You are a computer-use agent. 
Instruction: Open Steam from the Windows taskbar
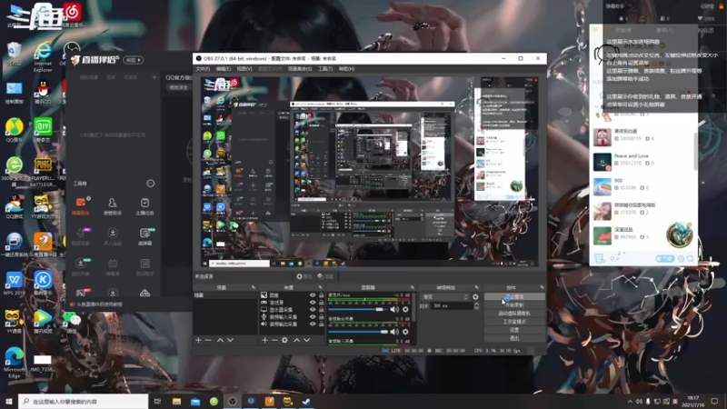click(x=306, y=401)
